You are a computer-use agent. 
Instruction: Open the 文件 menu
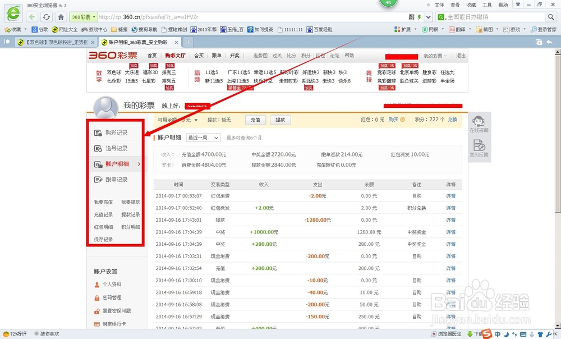pos(439,5)
